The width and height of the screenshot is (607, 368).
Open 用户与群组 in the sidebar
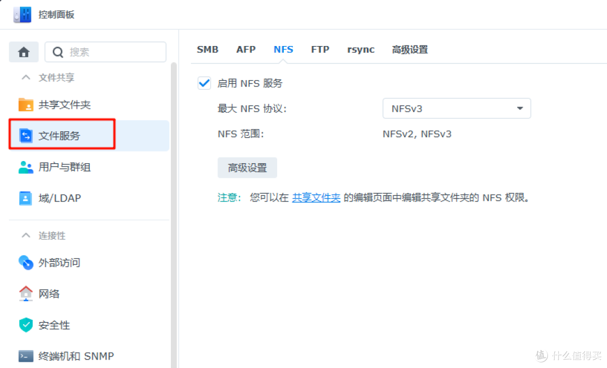65,167
